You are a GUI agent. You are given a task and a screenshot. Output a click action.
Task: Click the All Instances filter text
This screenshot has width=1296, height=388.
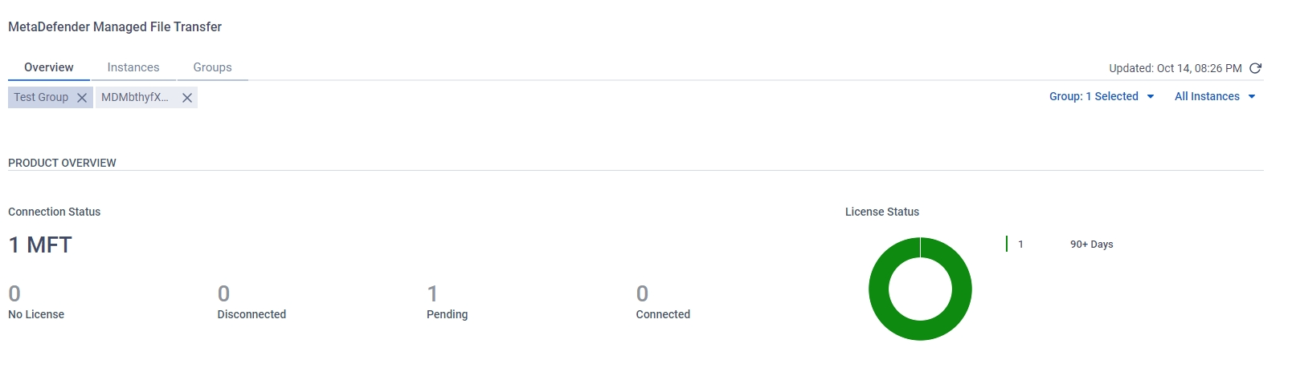(1207, 96)
